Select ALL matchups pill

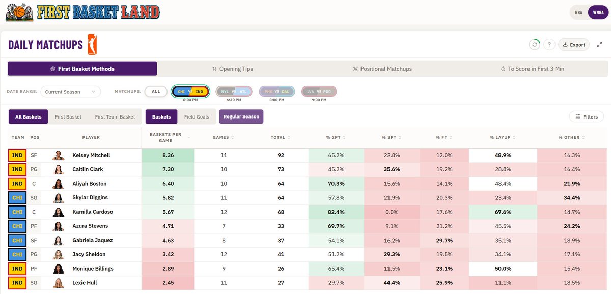[156, 92]
